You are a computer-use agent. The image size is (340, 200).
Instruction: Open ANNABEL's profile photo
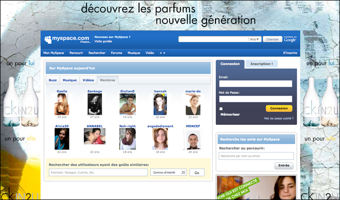(94, 136)
